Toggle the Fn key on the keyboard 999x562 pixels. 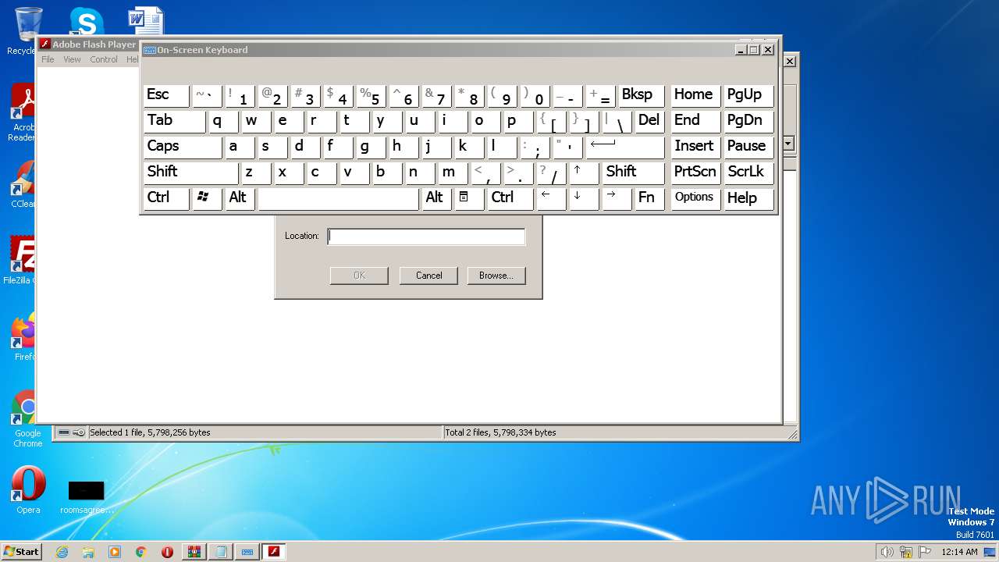pos(650,198)
